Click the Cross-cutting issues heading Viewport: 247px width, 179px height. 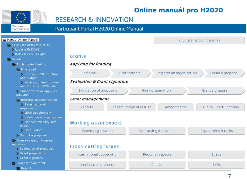click(x=94, y=147)
